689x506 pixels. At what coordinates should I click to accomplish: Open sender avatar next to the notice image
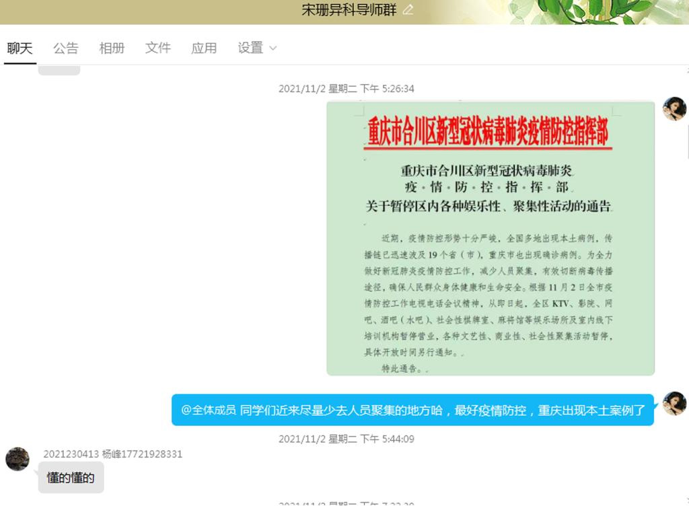coord(674,108)
